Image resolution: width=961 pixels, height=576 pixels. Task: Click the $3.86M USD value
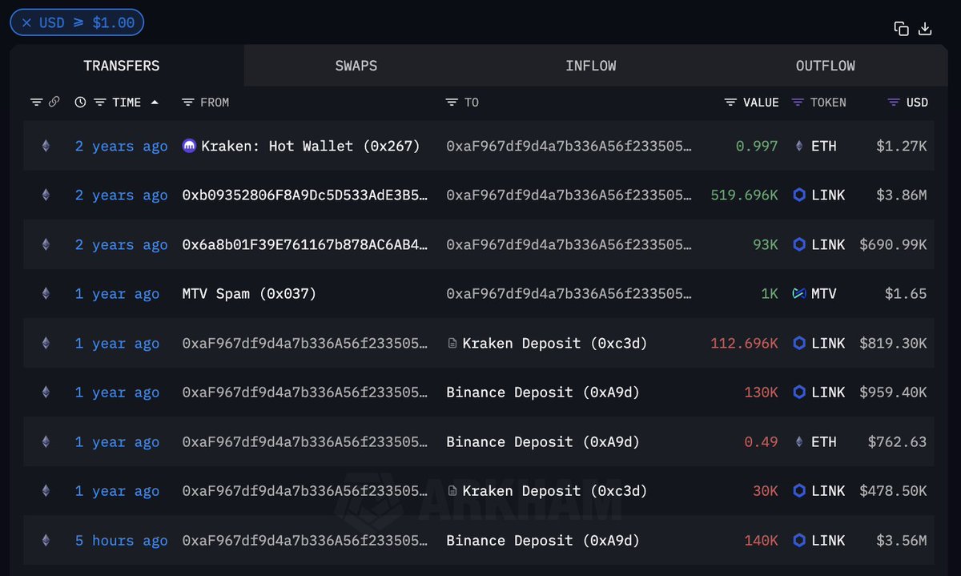tap(901, 195)
